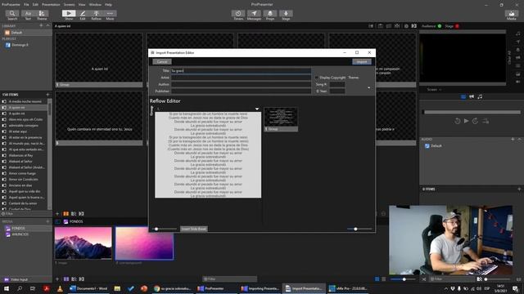Click the Text toolbar button
Screen dimensions: 524x294
click(28, 15)
